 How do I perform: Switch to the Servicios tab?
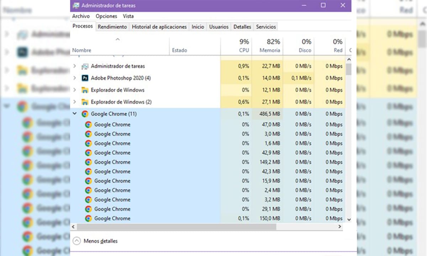pos(266,27)
